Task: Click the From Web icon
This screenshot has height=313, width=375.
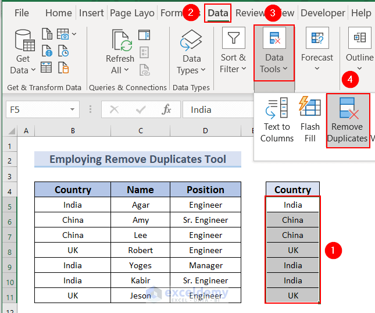Action: [47, 51]
